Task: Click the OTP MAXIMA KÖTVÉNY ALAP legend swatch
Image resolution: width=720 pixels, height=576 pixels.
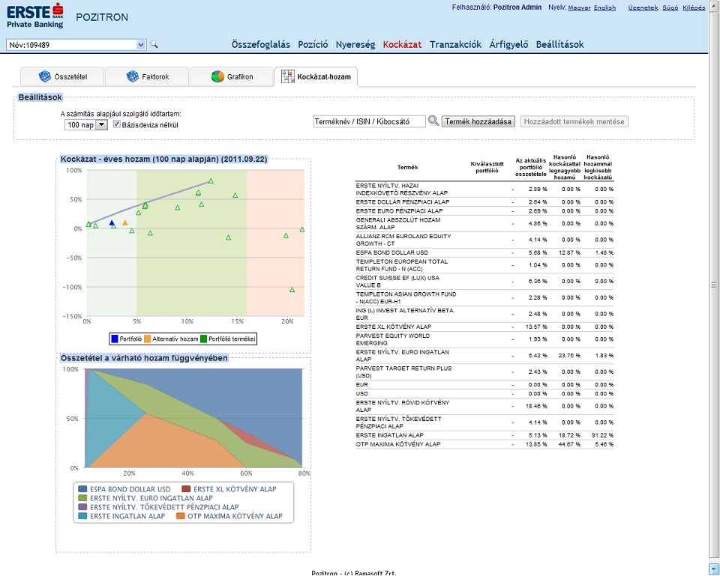Action: 181,516
